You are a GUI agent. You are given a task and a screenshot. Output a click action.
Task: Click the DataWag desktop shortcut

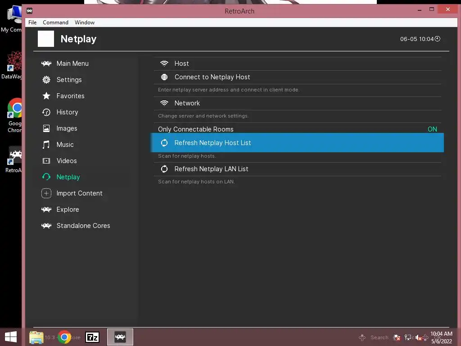12,65
